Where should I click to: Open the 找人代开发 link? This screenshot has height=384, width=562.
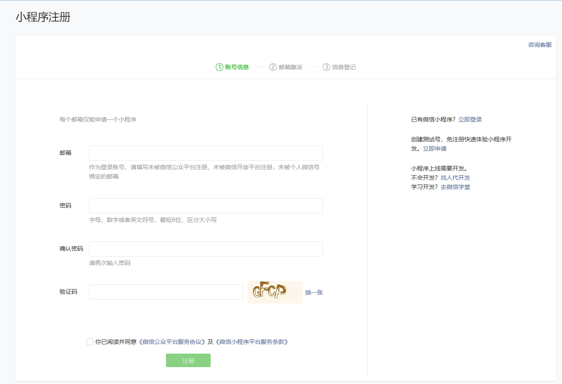(x=456, y=178)
